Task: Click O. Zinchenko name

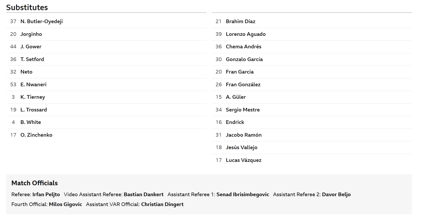Action: [x=36, y=135]
